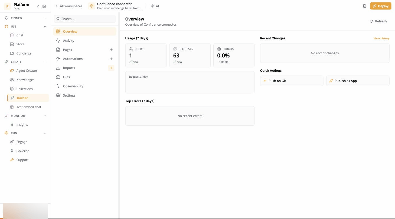Click the Deploy button
This screenshot has width=395, height=219.
pyautogui.click(x=381, y=6)
